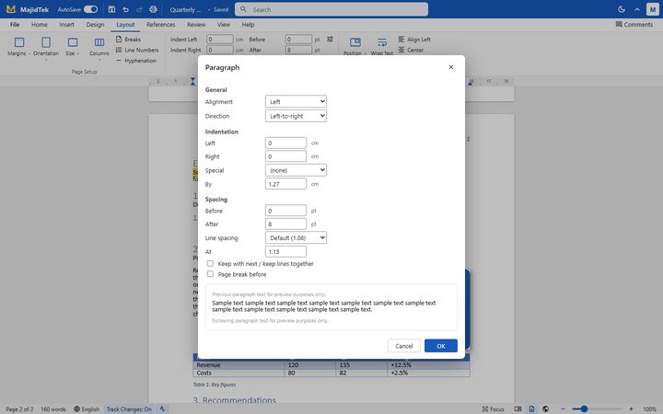Screen dimensions: 663x414
Task: Open the Margins dropdown
Action: point(18,47)
